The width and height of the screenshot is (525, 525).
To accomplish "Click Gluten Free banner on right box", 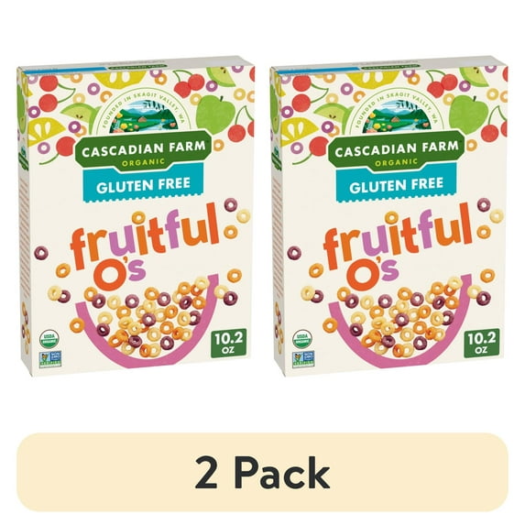I will (x=396, y=185).
